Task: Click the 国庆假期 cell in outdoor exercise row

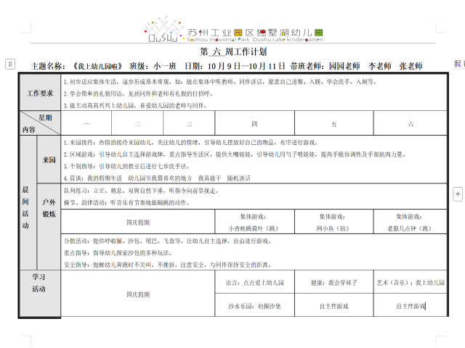Action: (138, 222)
